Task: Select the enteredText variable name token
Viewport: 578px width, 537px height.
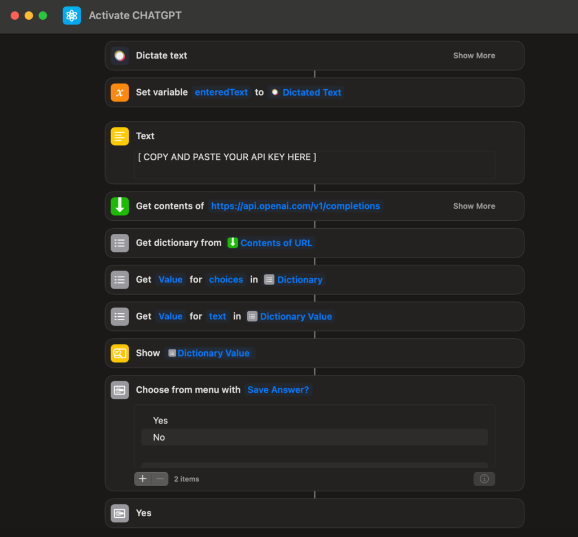Action: [x=221, y=92]
